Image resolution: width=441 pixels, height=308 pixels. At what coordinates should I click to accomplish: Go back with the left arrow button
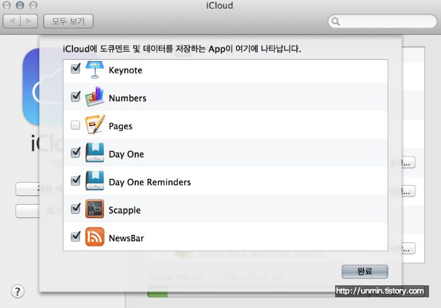(x=11, y=21)
